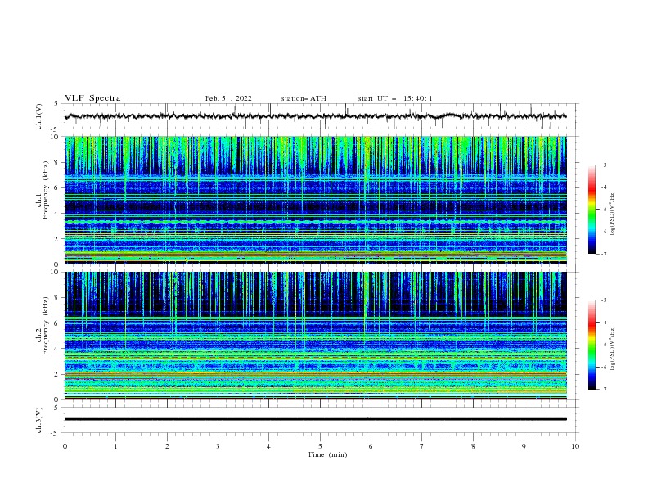Click the ch.1 voltage waveform trace

tap(315, 116)
